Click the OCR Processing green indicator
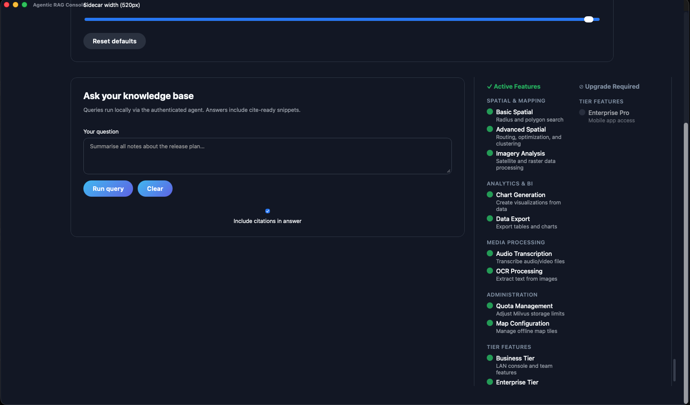Image resolution: width=690 pixels, height=405 pixels. click(x=490, y=271)
